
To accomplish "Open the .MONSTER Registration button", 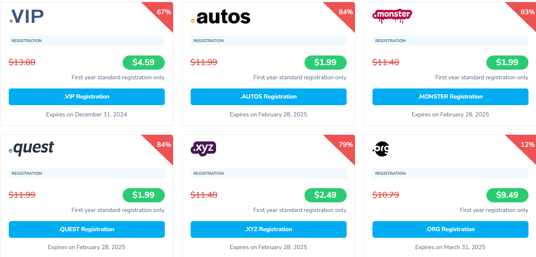I will [450, 96].
